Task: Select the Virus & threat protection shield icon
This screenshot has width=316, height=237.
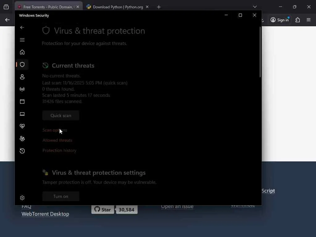Action: (x=22, y=64)
